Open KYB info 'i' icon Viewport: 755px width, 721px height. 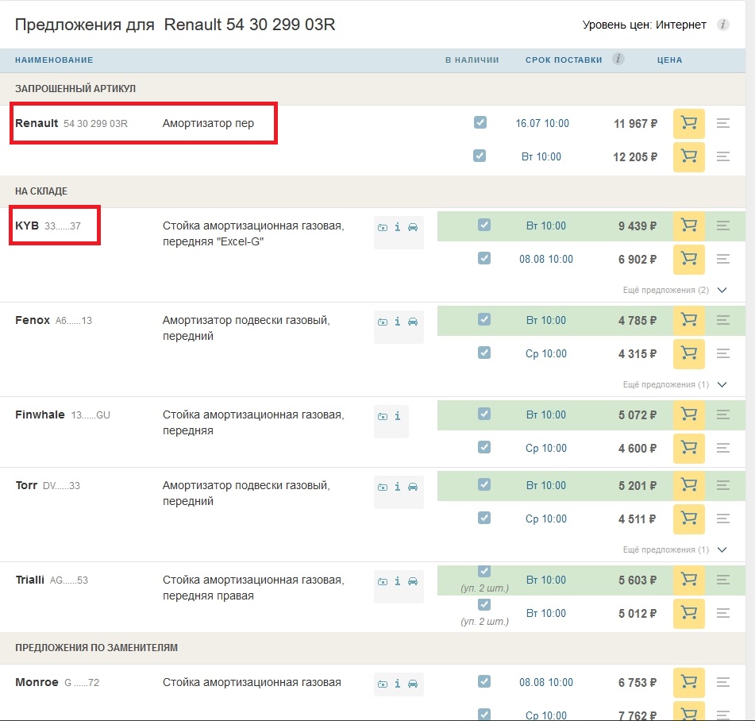(397, 227)
